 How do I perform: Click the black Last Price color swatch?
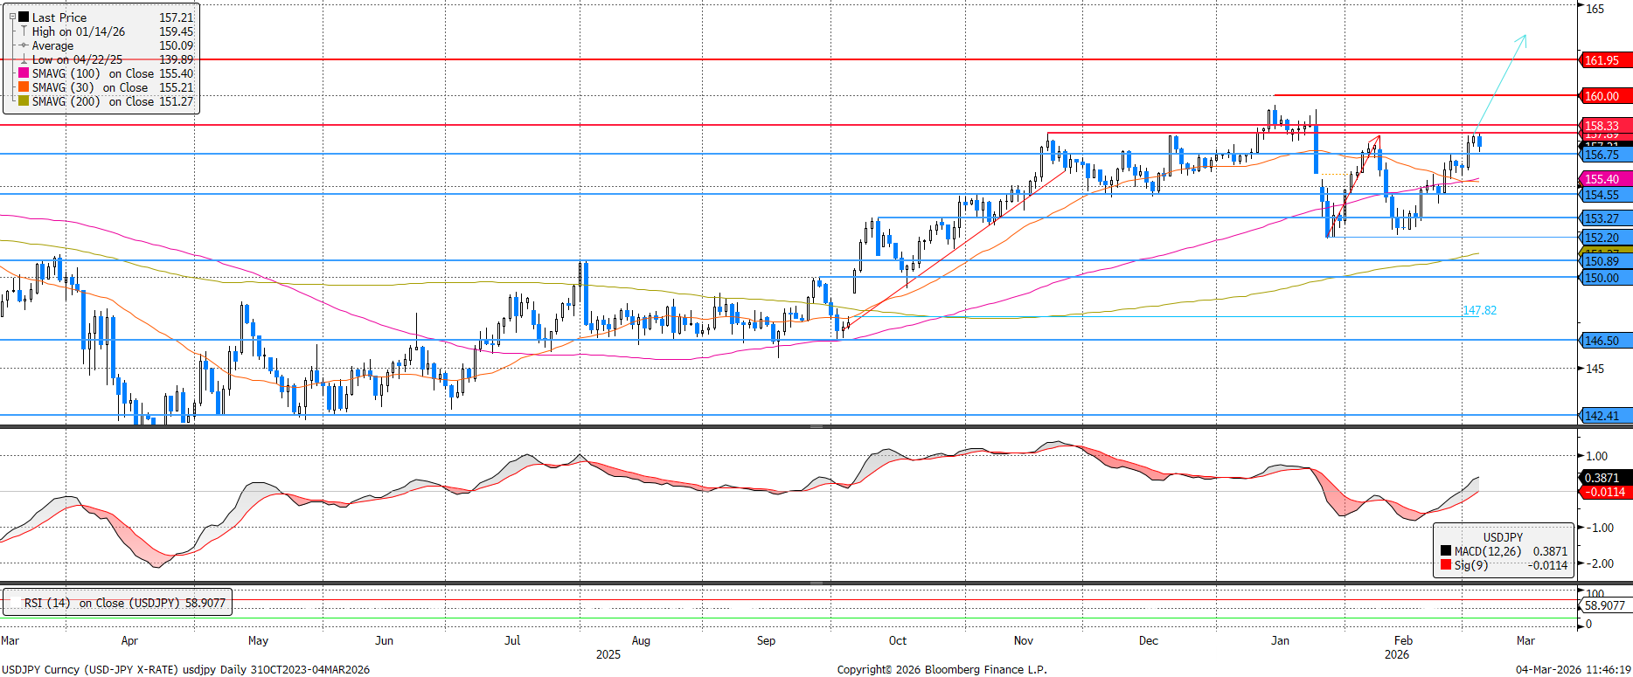point(24,17)
